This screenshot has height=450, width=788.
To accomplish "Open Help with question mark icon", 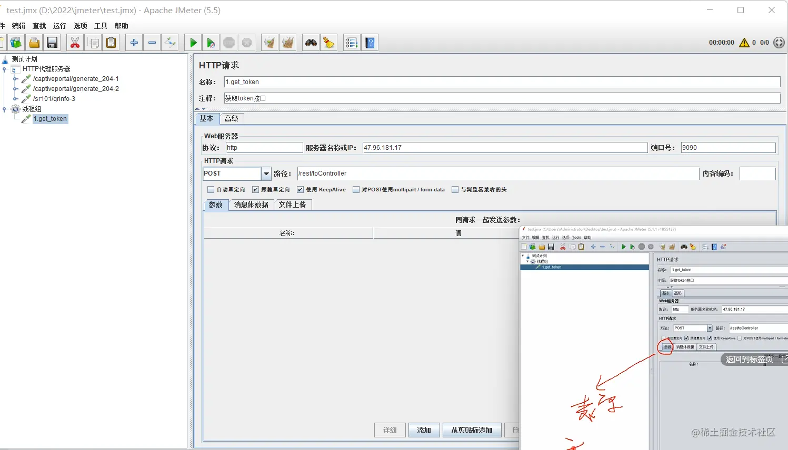I will [370, 43].
